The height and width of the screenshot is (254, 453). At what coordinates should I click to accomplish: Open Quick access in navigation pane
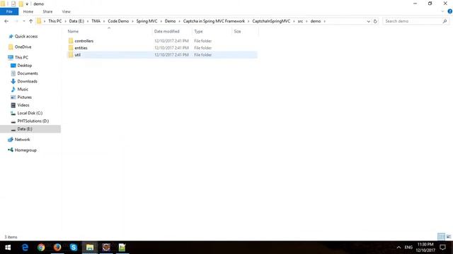[26, 36]
